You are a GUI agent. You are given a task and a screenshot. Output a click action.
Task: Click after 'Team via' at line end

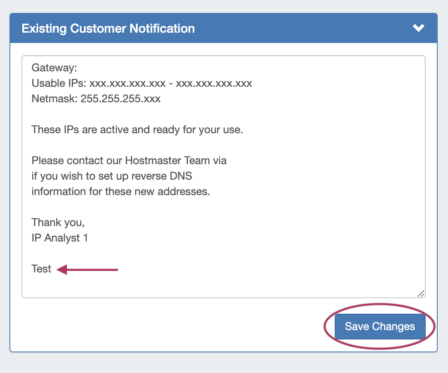tap(229, 161)
